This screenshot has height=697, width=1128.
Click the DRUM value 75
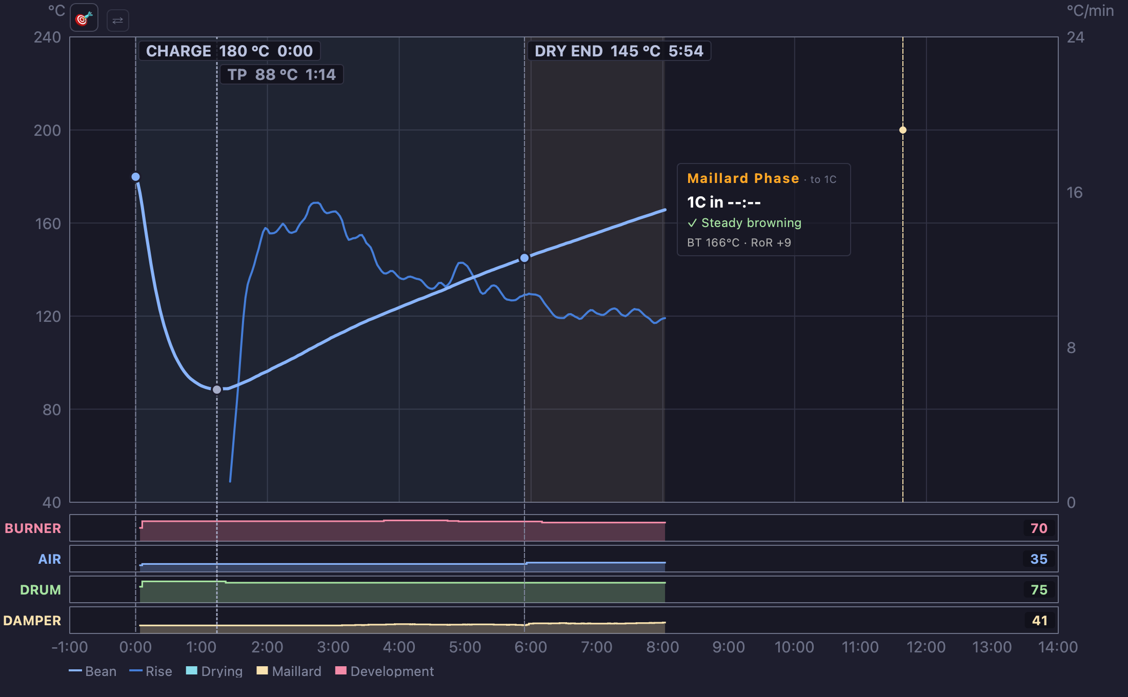(x=1039, y=590)
